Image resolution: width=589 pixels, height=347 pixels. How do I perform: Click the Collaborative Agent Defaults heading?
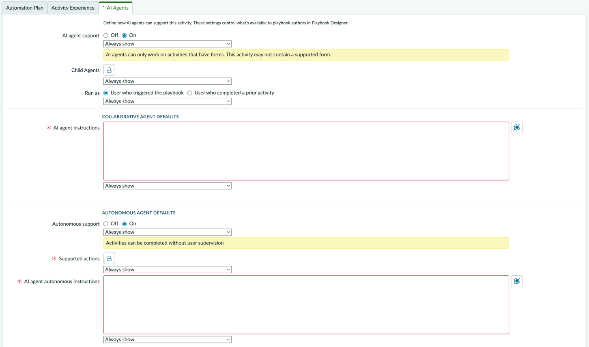[140, 117]
